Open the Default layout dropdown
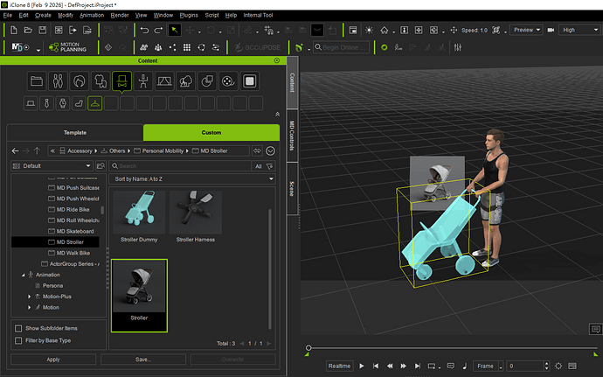The height and width of the screenshot is (377, 603). pyautogui.click(x=52, y=166)
